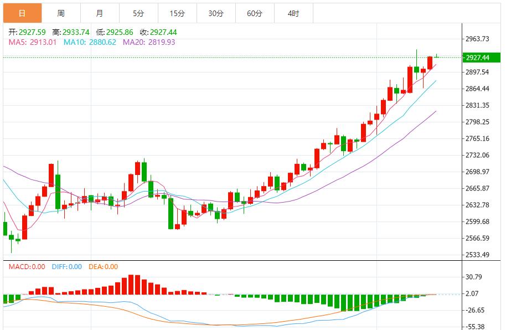This screenshot has height=330, width=506.
Task: Switch to the 周 (weekly) tab
Action: pyautogui.click(x=61, y=13)
